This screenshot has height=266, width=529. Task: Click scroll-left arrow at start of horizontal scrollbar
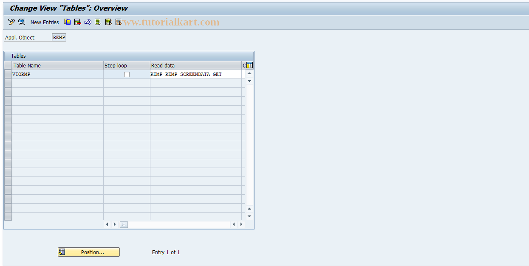(107, 224)
